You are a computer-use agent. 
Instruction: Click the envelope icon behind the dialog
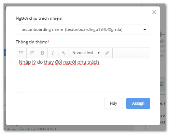(161, 84)
